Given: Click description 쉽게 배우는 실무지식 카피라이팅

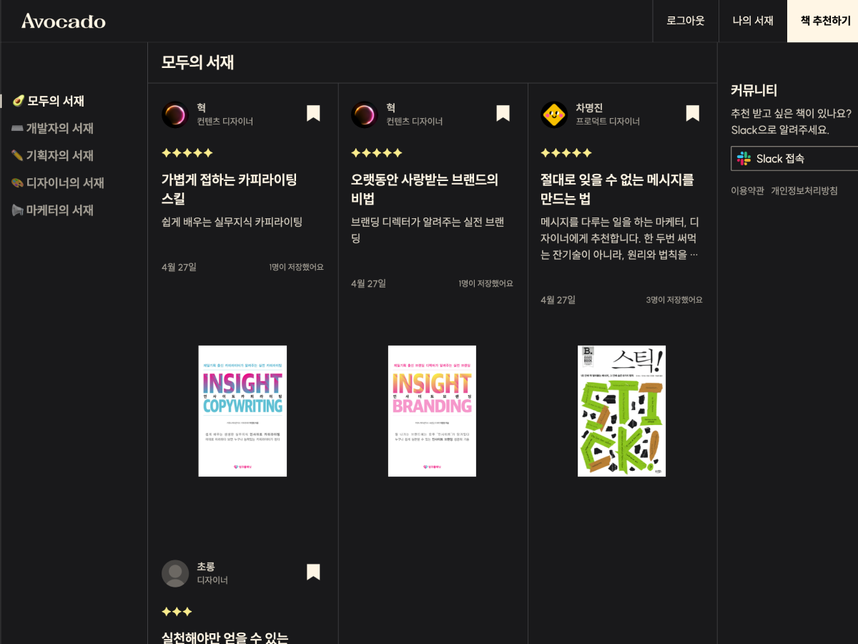Looking at the screenshot, I should tap(232, 222).
